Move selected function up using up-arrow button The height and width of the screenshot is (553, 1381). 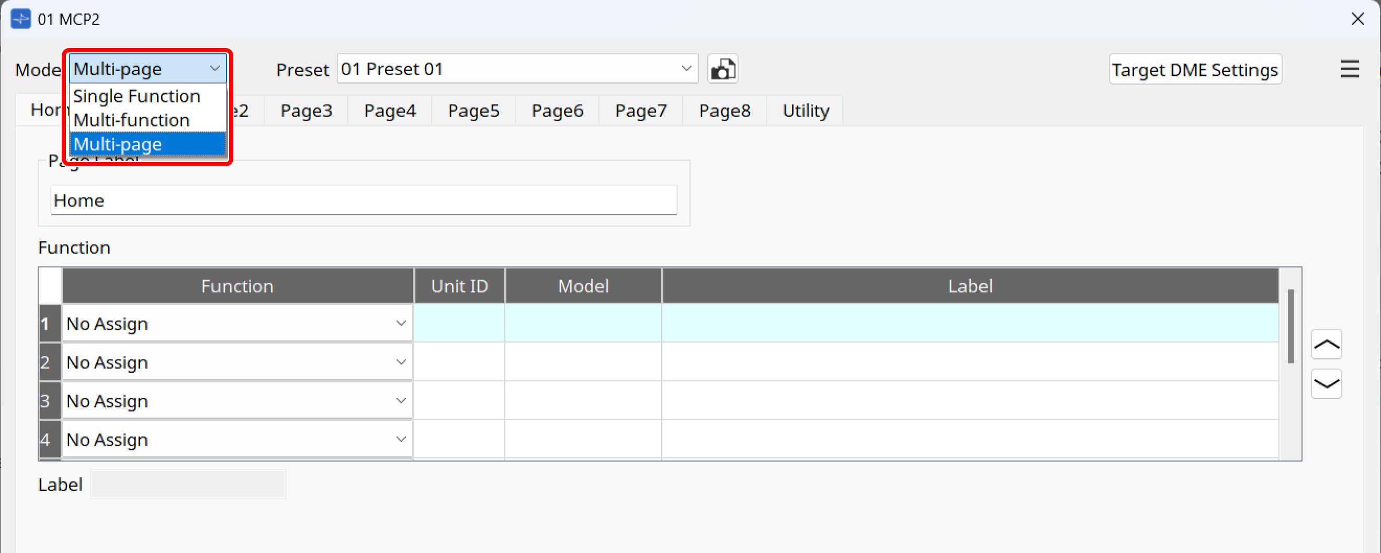1326,344
